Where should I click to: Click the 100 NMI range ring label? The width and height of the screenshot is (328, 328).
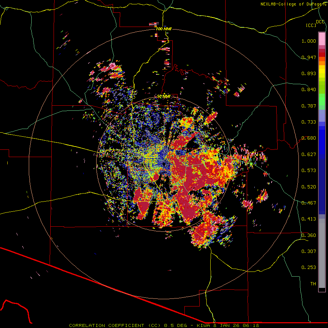[164, 29]
